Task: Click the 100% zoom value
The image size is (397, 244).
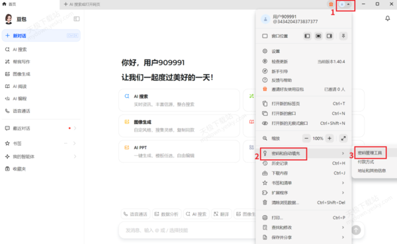Action: (318, 138)
